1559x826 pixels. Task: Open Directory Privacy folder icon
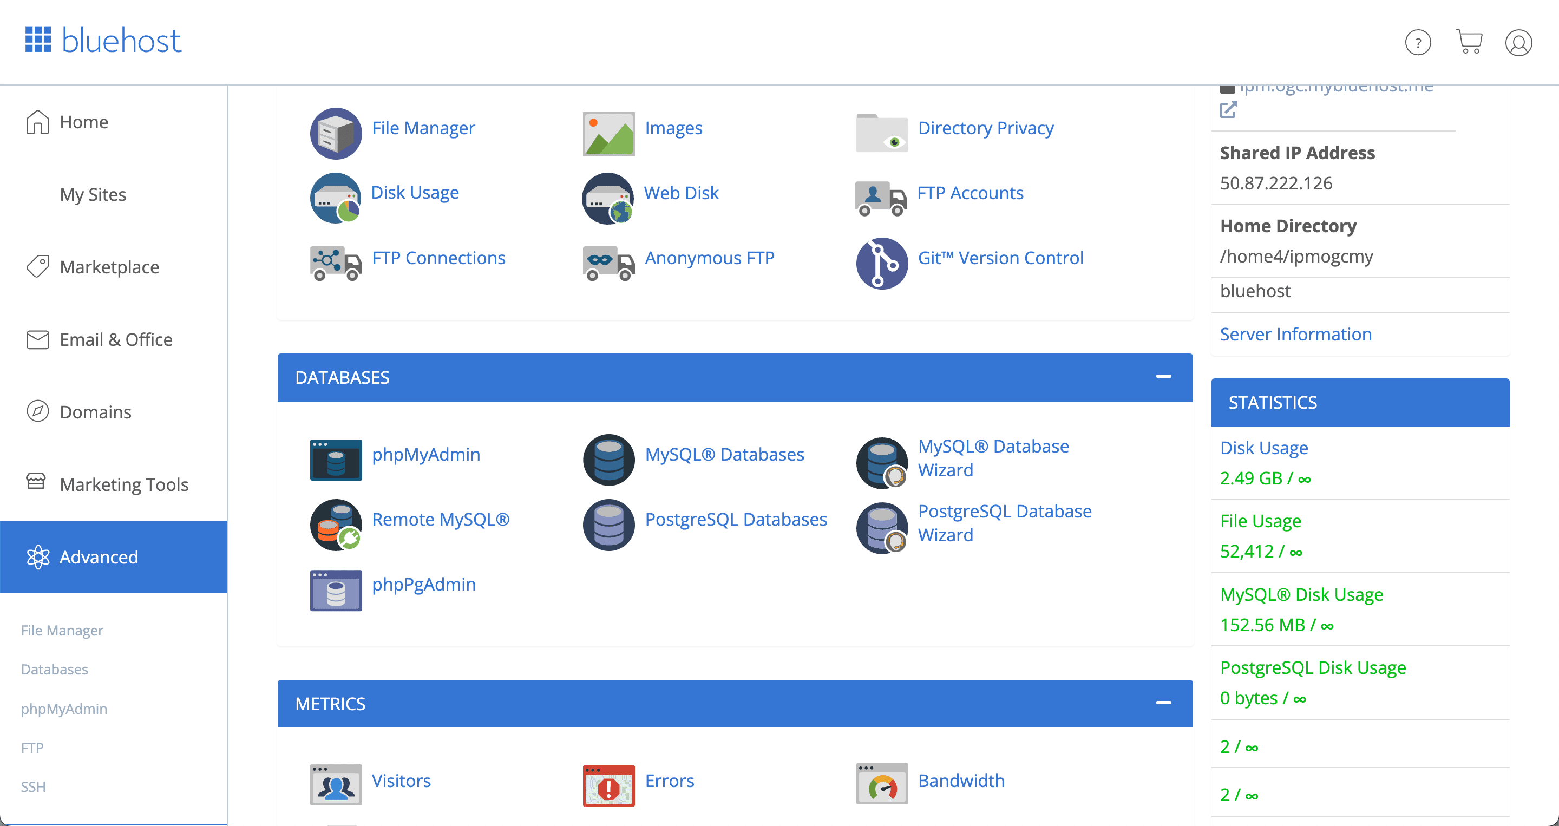pos(882,133)
